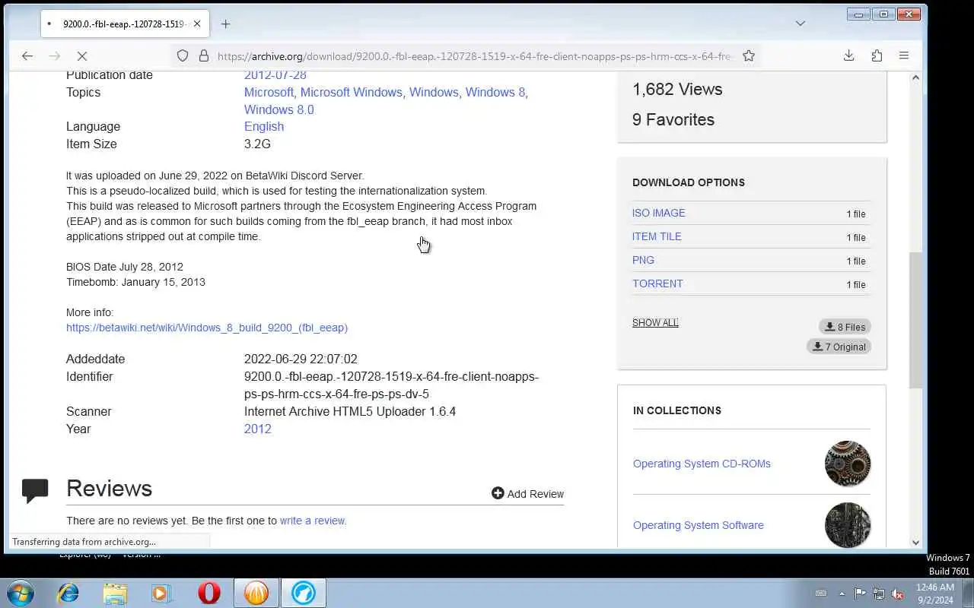974x608 pixels.
Task: Open the 2012-07-28 publication date link
Action: click(x=275, y=74)
